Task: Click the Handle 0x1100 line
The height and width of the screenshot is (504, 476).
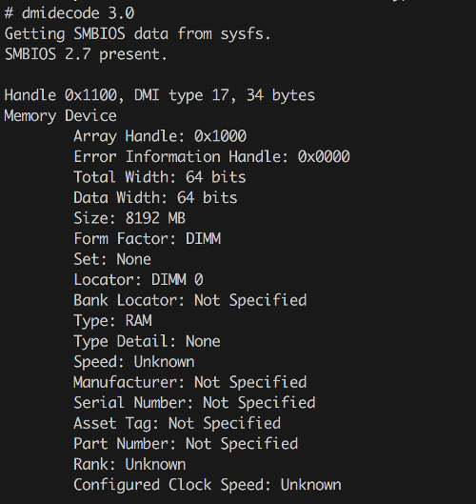Action: click(160, 95)
